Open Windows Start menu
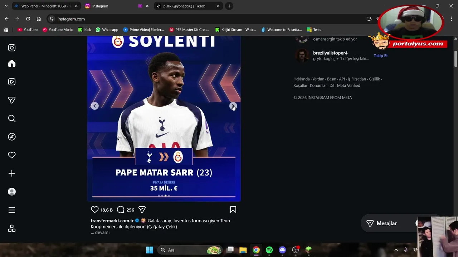The width and height of the screenshot is (458, 257). (150, 250)
